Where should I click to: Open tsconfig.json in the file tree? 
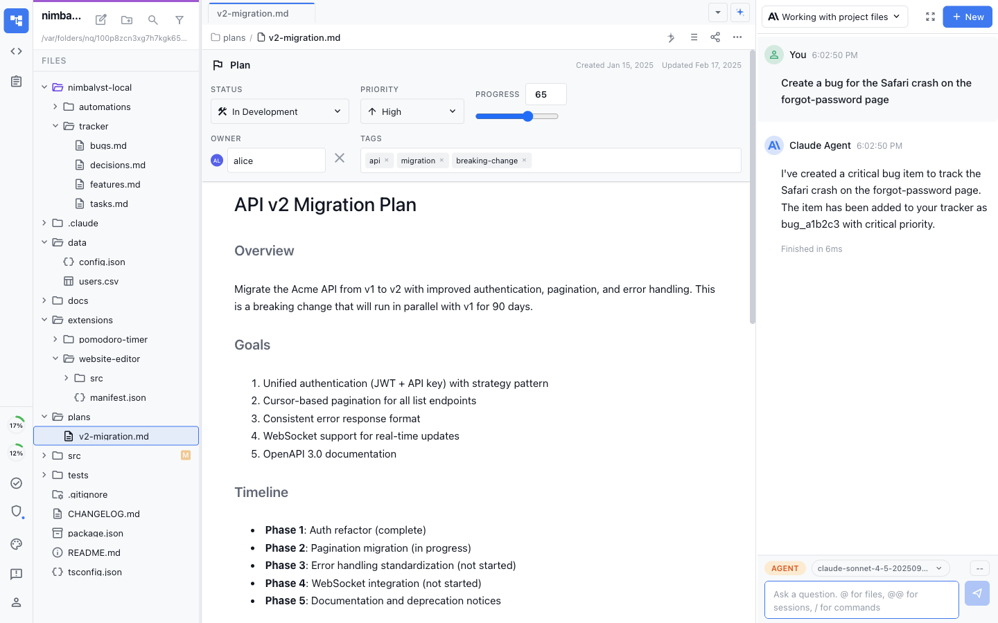(x=116, y=572)
